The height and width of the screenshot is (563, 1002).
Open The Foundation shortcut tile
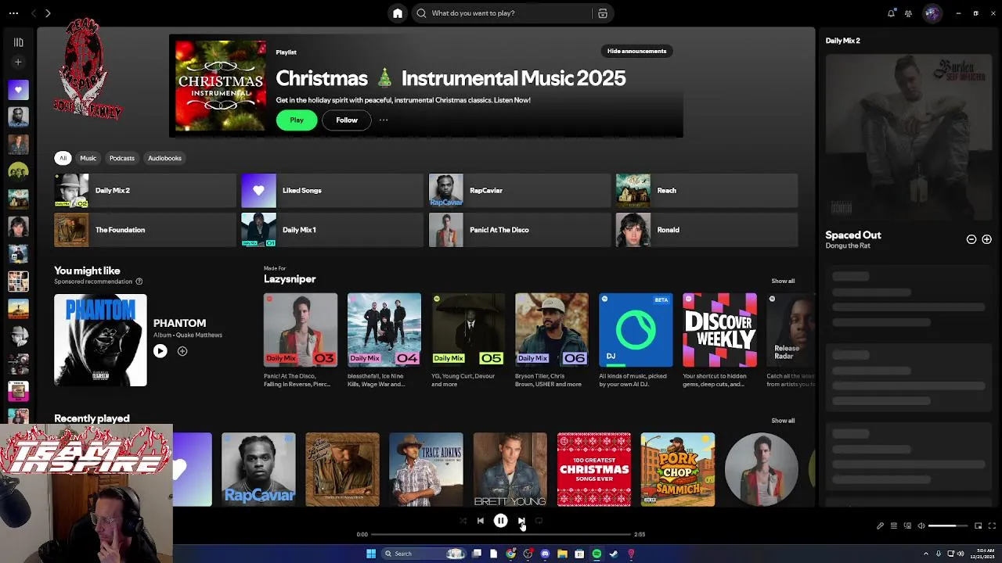[x=145, y=230]
